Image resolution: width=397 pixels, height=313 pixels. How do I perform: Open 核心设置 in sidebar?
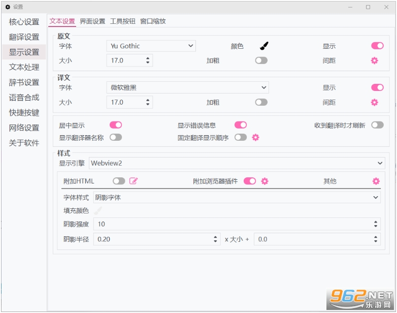pyautogui.click(x=24, y=22)
